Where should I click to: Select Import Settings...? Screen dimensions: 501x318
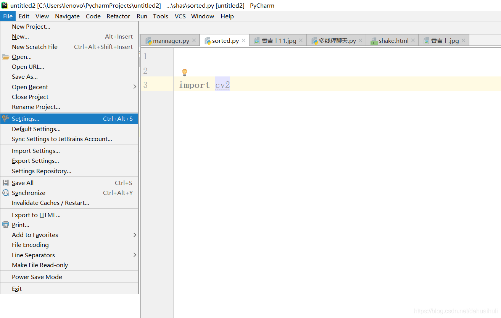coord(69,151)
